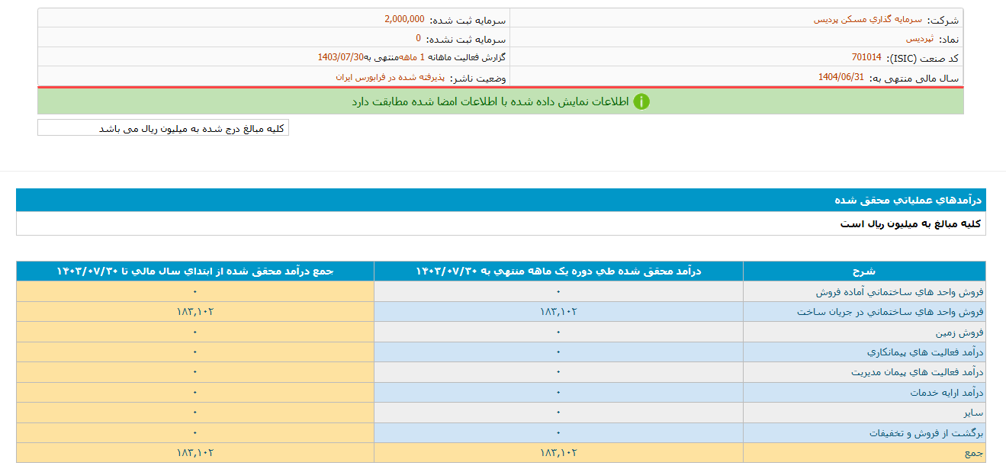Click the ticker symbol ثپردیس

click(920, 38)
